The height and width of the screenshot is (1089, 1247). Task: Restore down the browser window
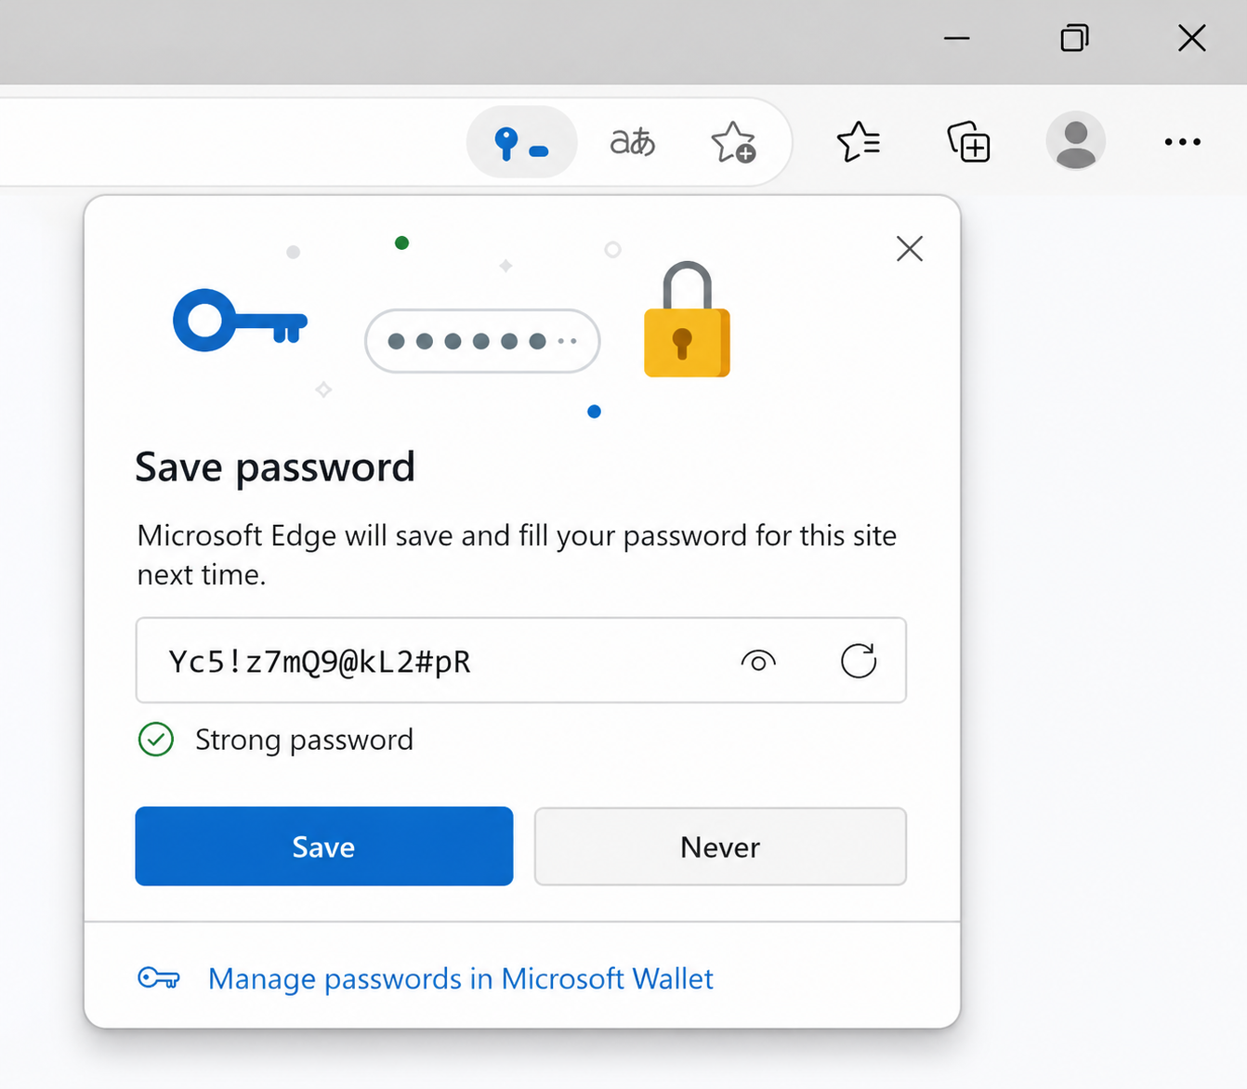click(1074, 38)
